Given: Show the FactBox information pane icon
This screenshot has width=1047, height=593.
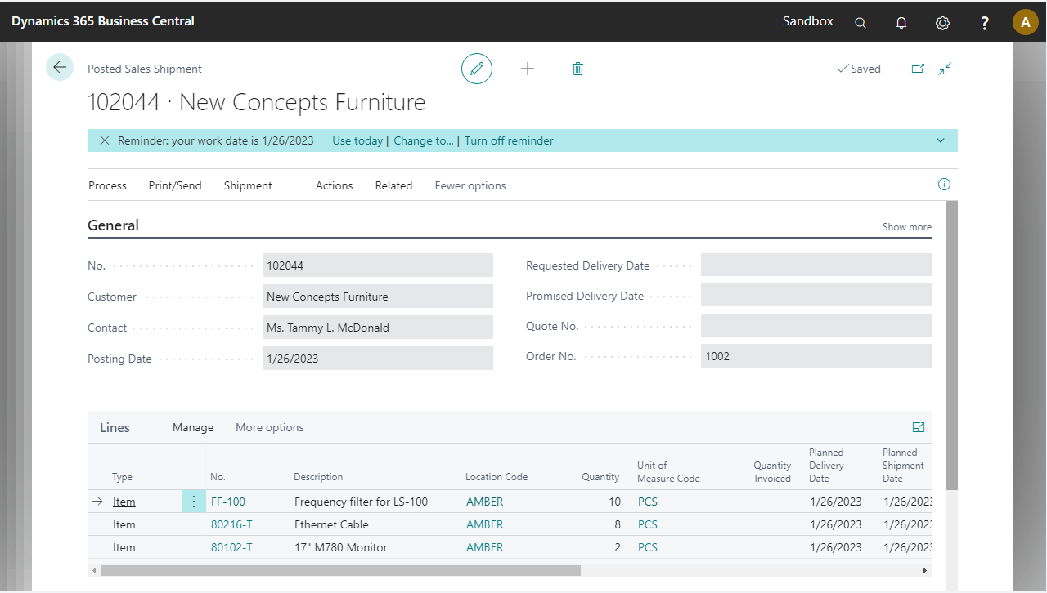Looking at the screenshot, I should pos(944,185).
